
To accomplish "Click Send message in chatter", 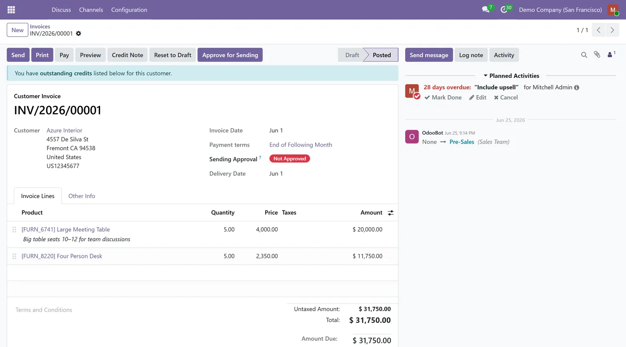I will pyautogui.click(x=429, y=55).
